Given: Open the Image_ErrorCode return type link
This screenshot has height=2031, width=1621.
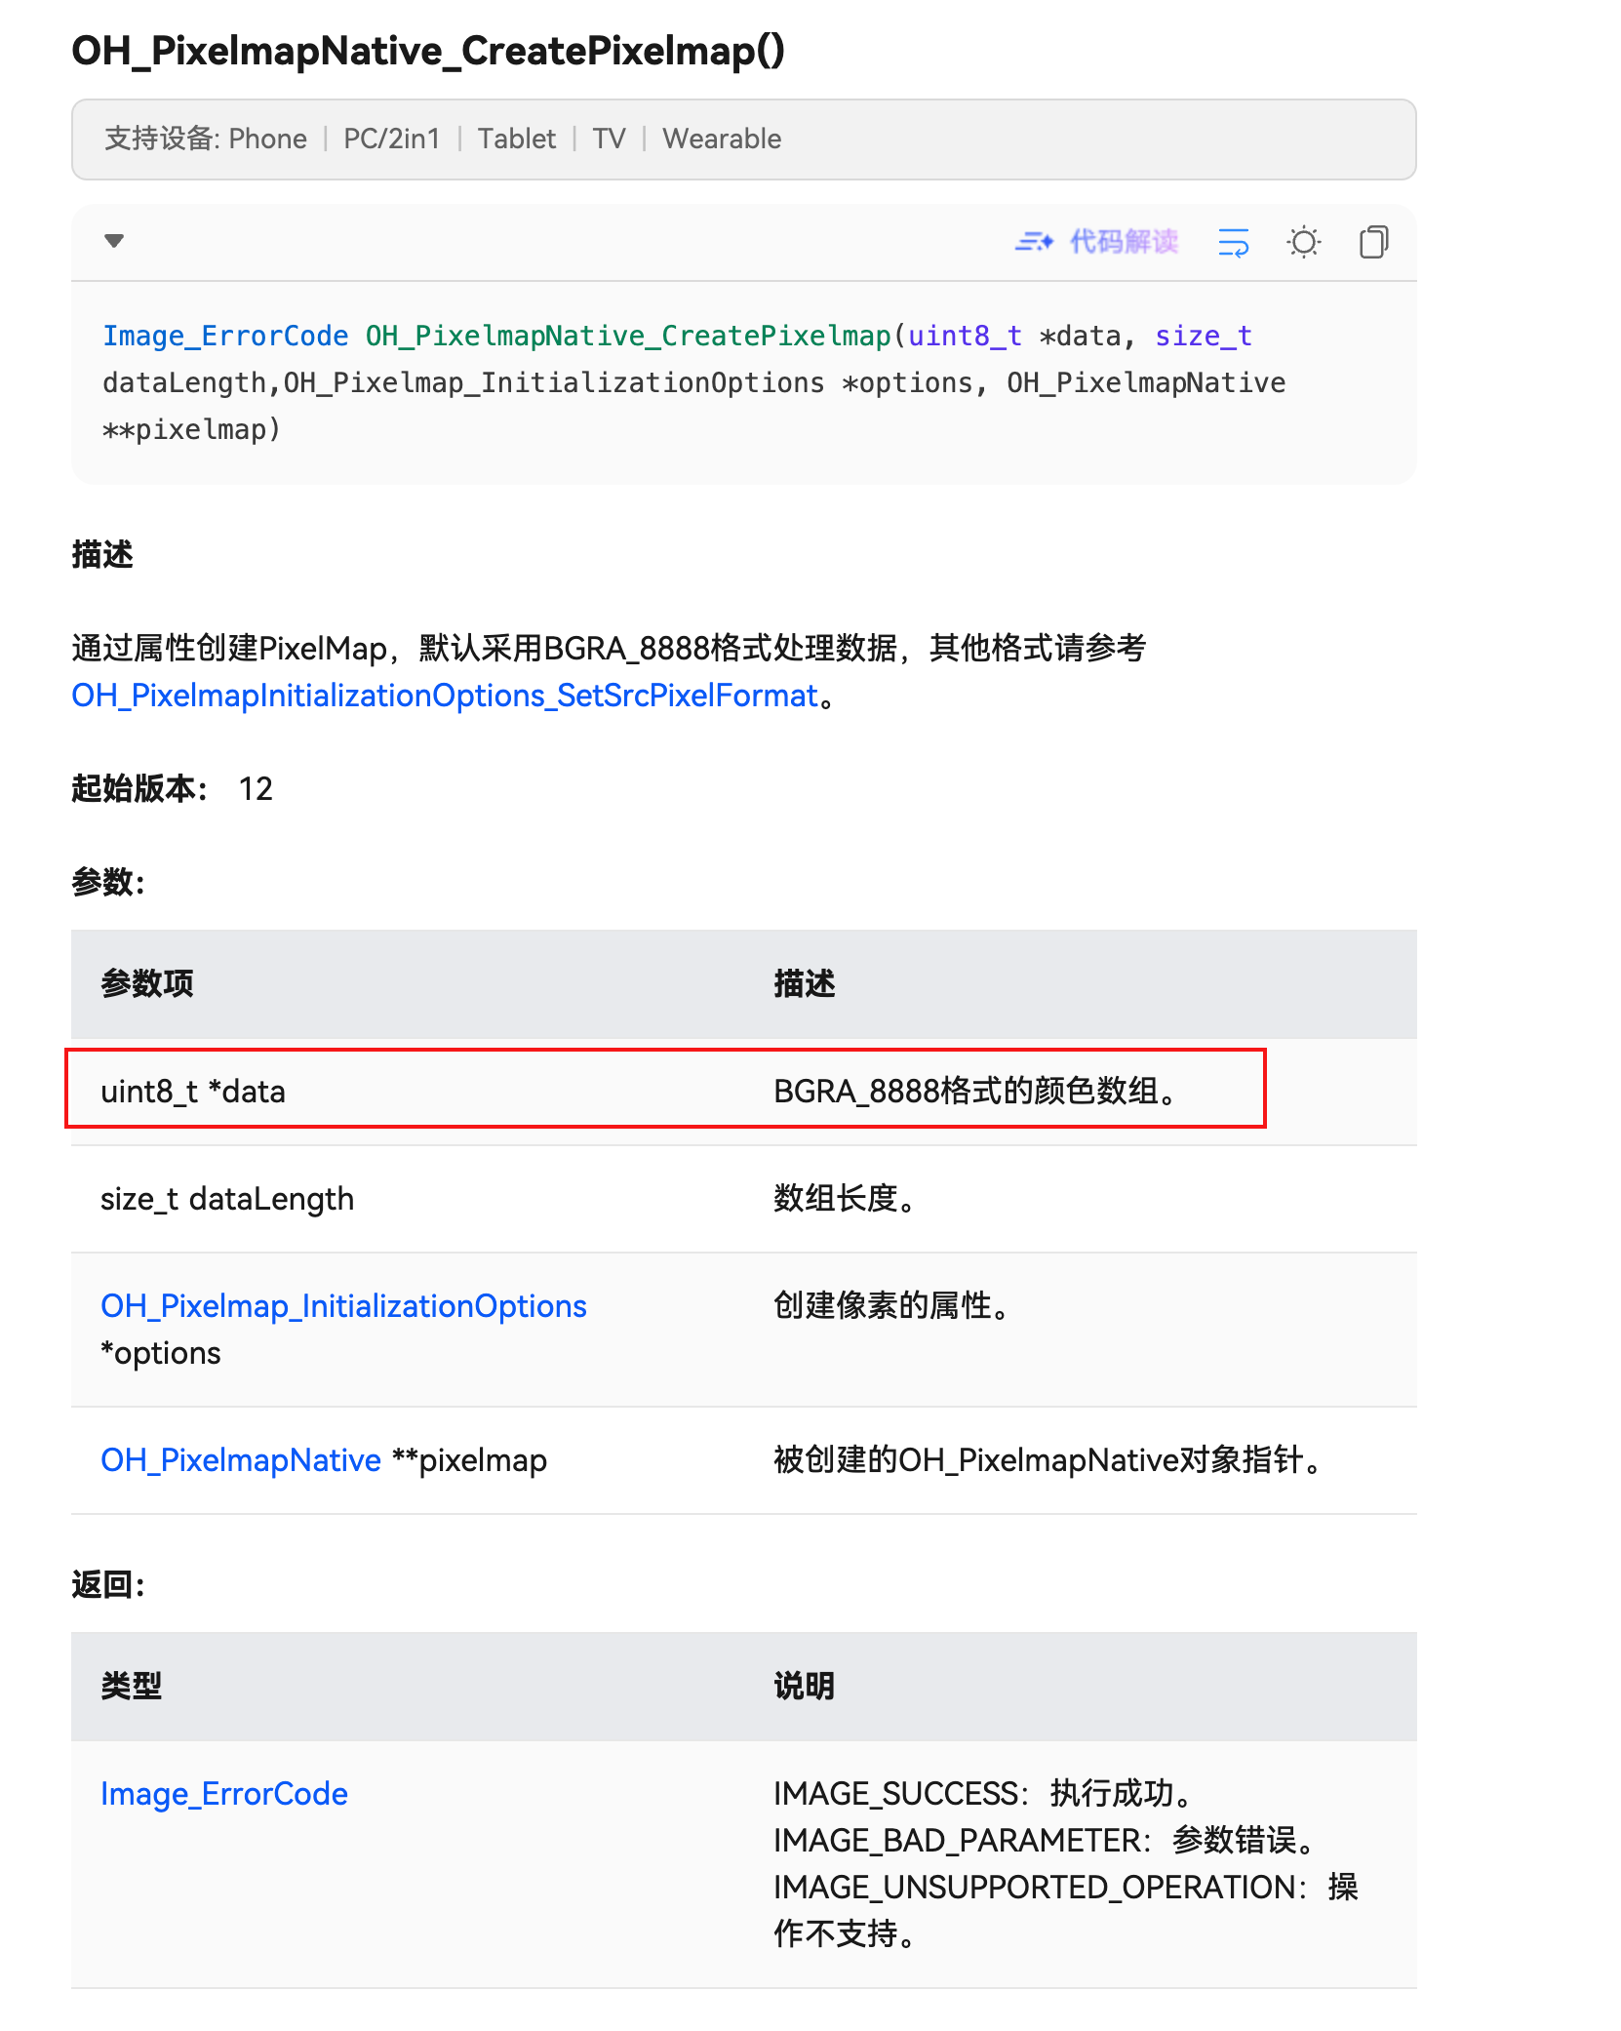Looking at the screenshot, I should click(x=224, y=1793).
